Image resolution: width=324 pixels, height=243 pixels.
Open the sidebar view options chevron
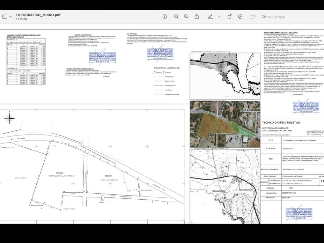(x=10, y=17)
